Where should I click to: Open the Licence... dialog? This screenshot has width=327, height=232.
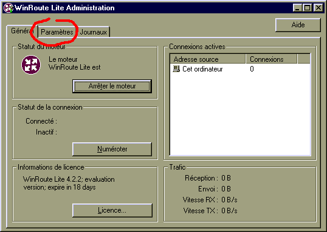coord(112,210)
